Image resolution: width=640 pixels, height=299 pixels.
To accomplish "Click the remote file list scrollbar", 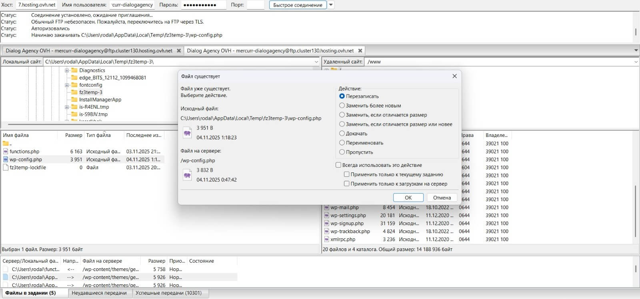I will click(636, 212).
